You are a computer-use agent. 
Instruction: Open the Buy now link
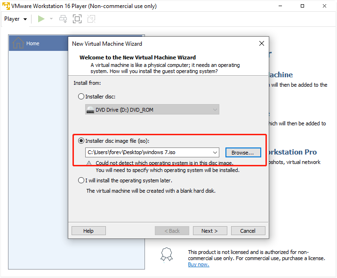[x=198, y=264]
